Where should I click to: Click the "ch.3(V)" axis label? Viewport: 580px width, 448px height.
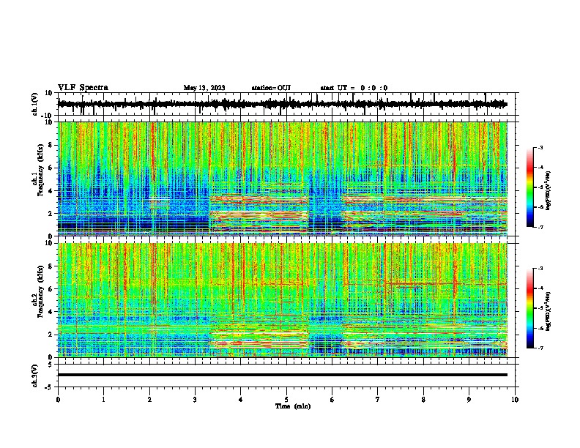pyautogui.click(x=35, y=376)
